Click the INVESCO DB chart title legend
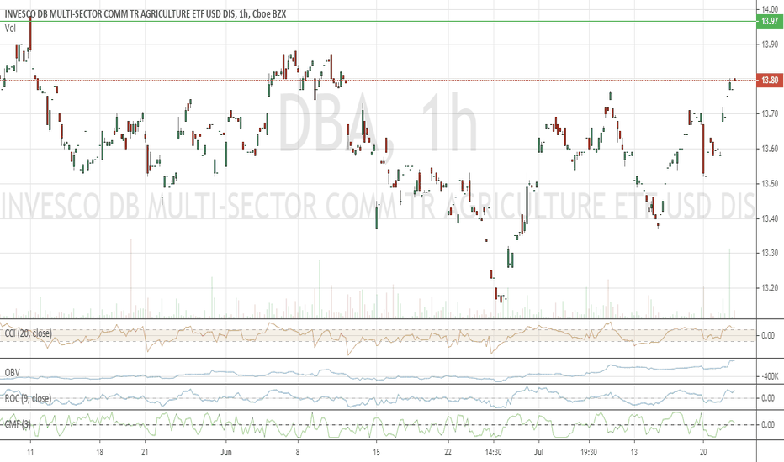Screen dimensions: 784x462 pos(146,14)
